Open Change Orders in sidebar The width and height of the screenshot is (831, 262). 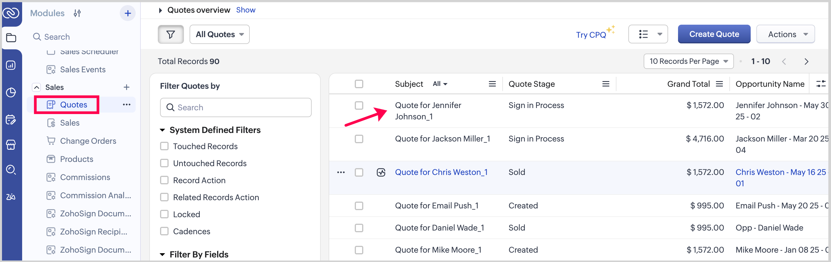click(88, 141)
